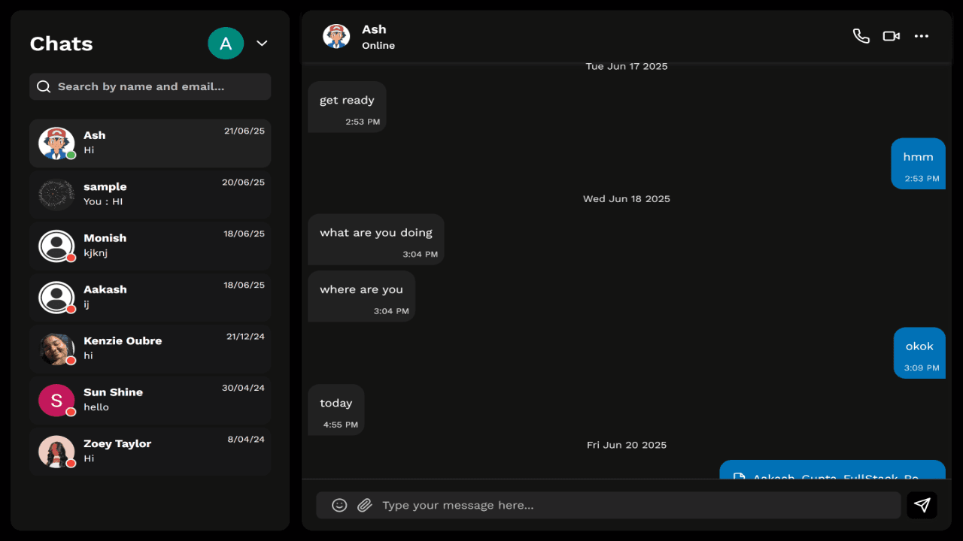Click Kenzie Oubre's red status dot
Image resolution: width=963 pixels, height=541 pixels.
(x=70, y=359)
